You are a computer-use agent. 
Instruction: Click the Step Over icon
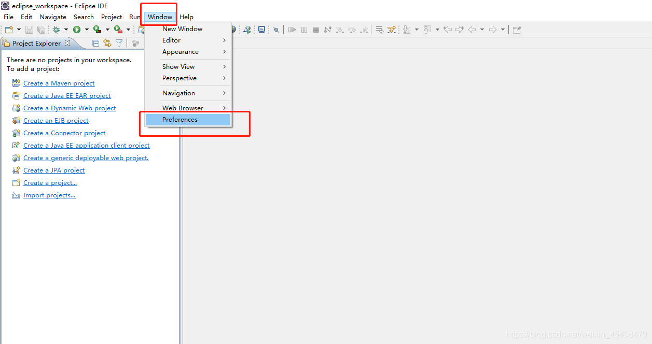(x=352, y=30)
